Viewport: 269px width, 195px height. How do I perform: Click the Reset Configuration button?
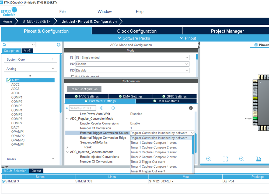point(84,89)
